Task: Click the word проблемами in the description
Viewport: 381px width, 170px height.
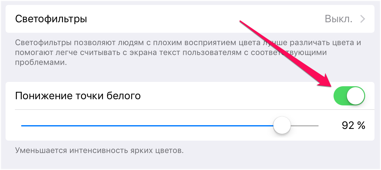Action: coord(41,62)
